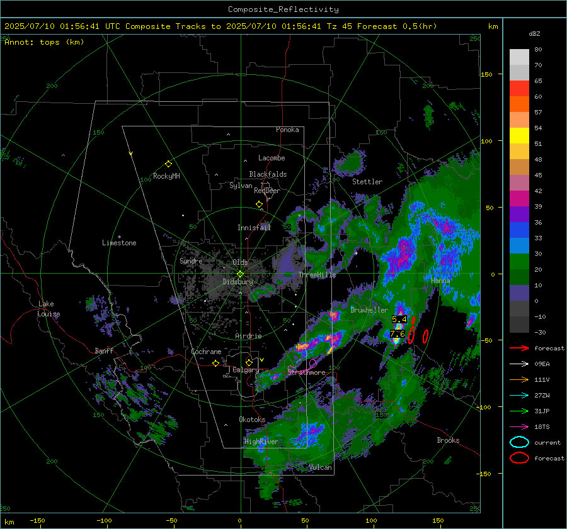Click the Blackfalds town label
The image size is (567, 529).
(268, 174)
